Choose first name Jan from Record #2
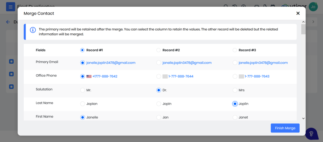Screen dimensions: 323x142 (159, 117)
